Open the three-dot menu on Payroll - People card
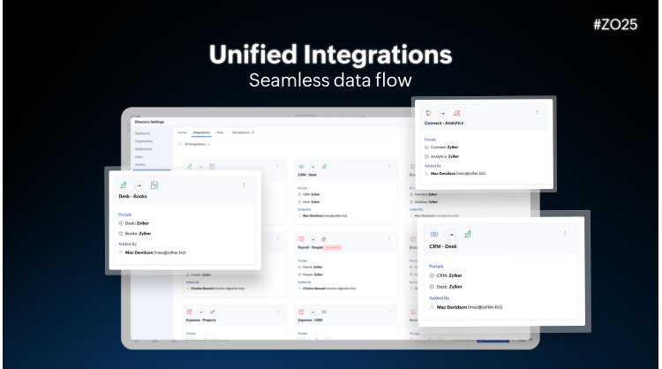The height and width of the screenshot is (369, 662). click(389, 239)
